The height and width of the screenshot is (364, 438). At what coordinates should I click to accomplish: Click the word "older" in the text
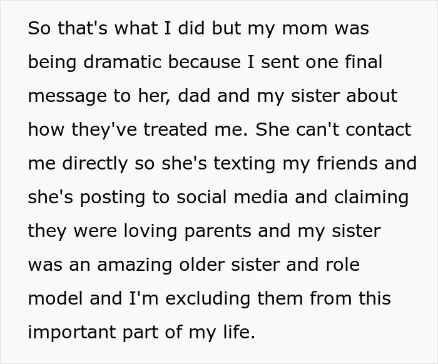coord(202,265)
